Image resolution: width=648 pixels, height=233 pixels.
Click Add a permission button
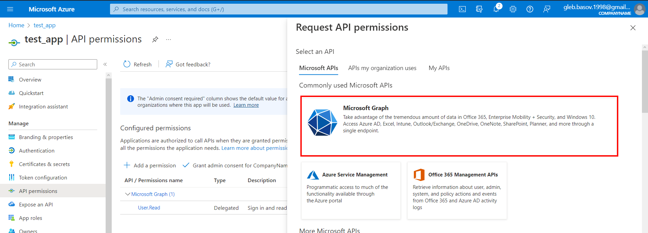(150, 165)
